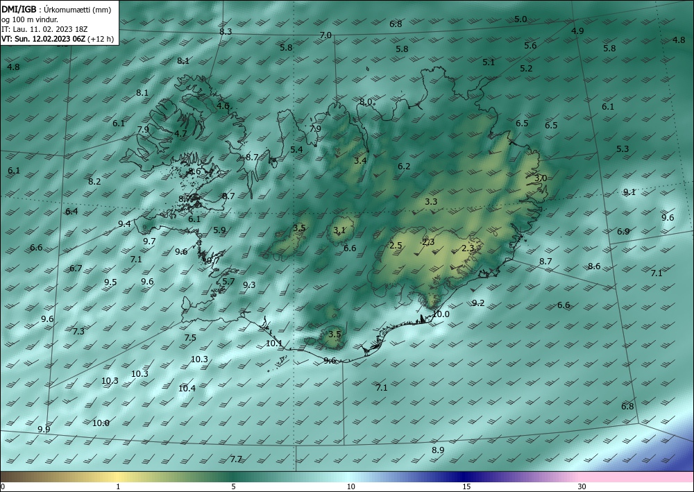Image resolution: width=694 pixels, height=492 pixels.
Task: Select the 3.3 value label
Action: coord(431,202)
